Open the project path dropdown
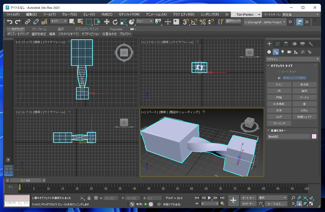325x212 pixels. 265,22
